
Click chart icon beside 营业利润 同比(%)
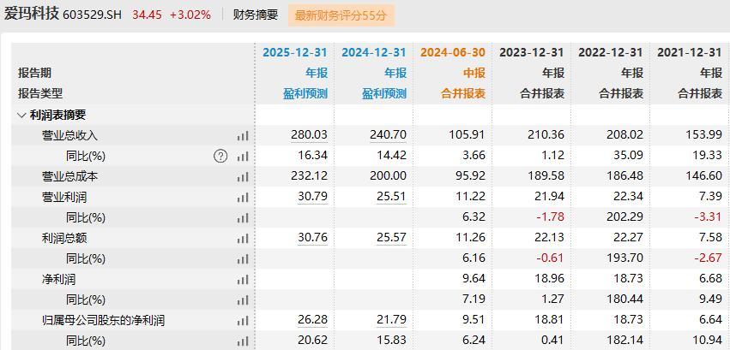coord(243,217)
